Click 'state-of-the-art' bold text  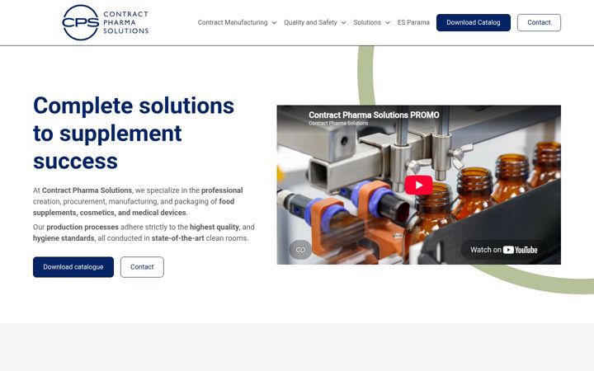pos(177,238)
